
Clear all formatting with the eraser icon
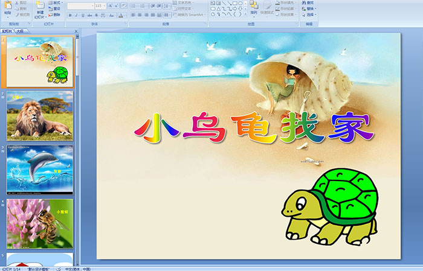click(124, 5)
